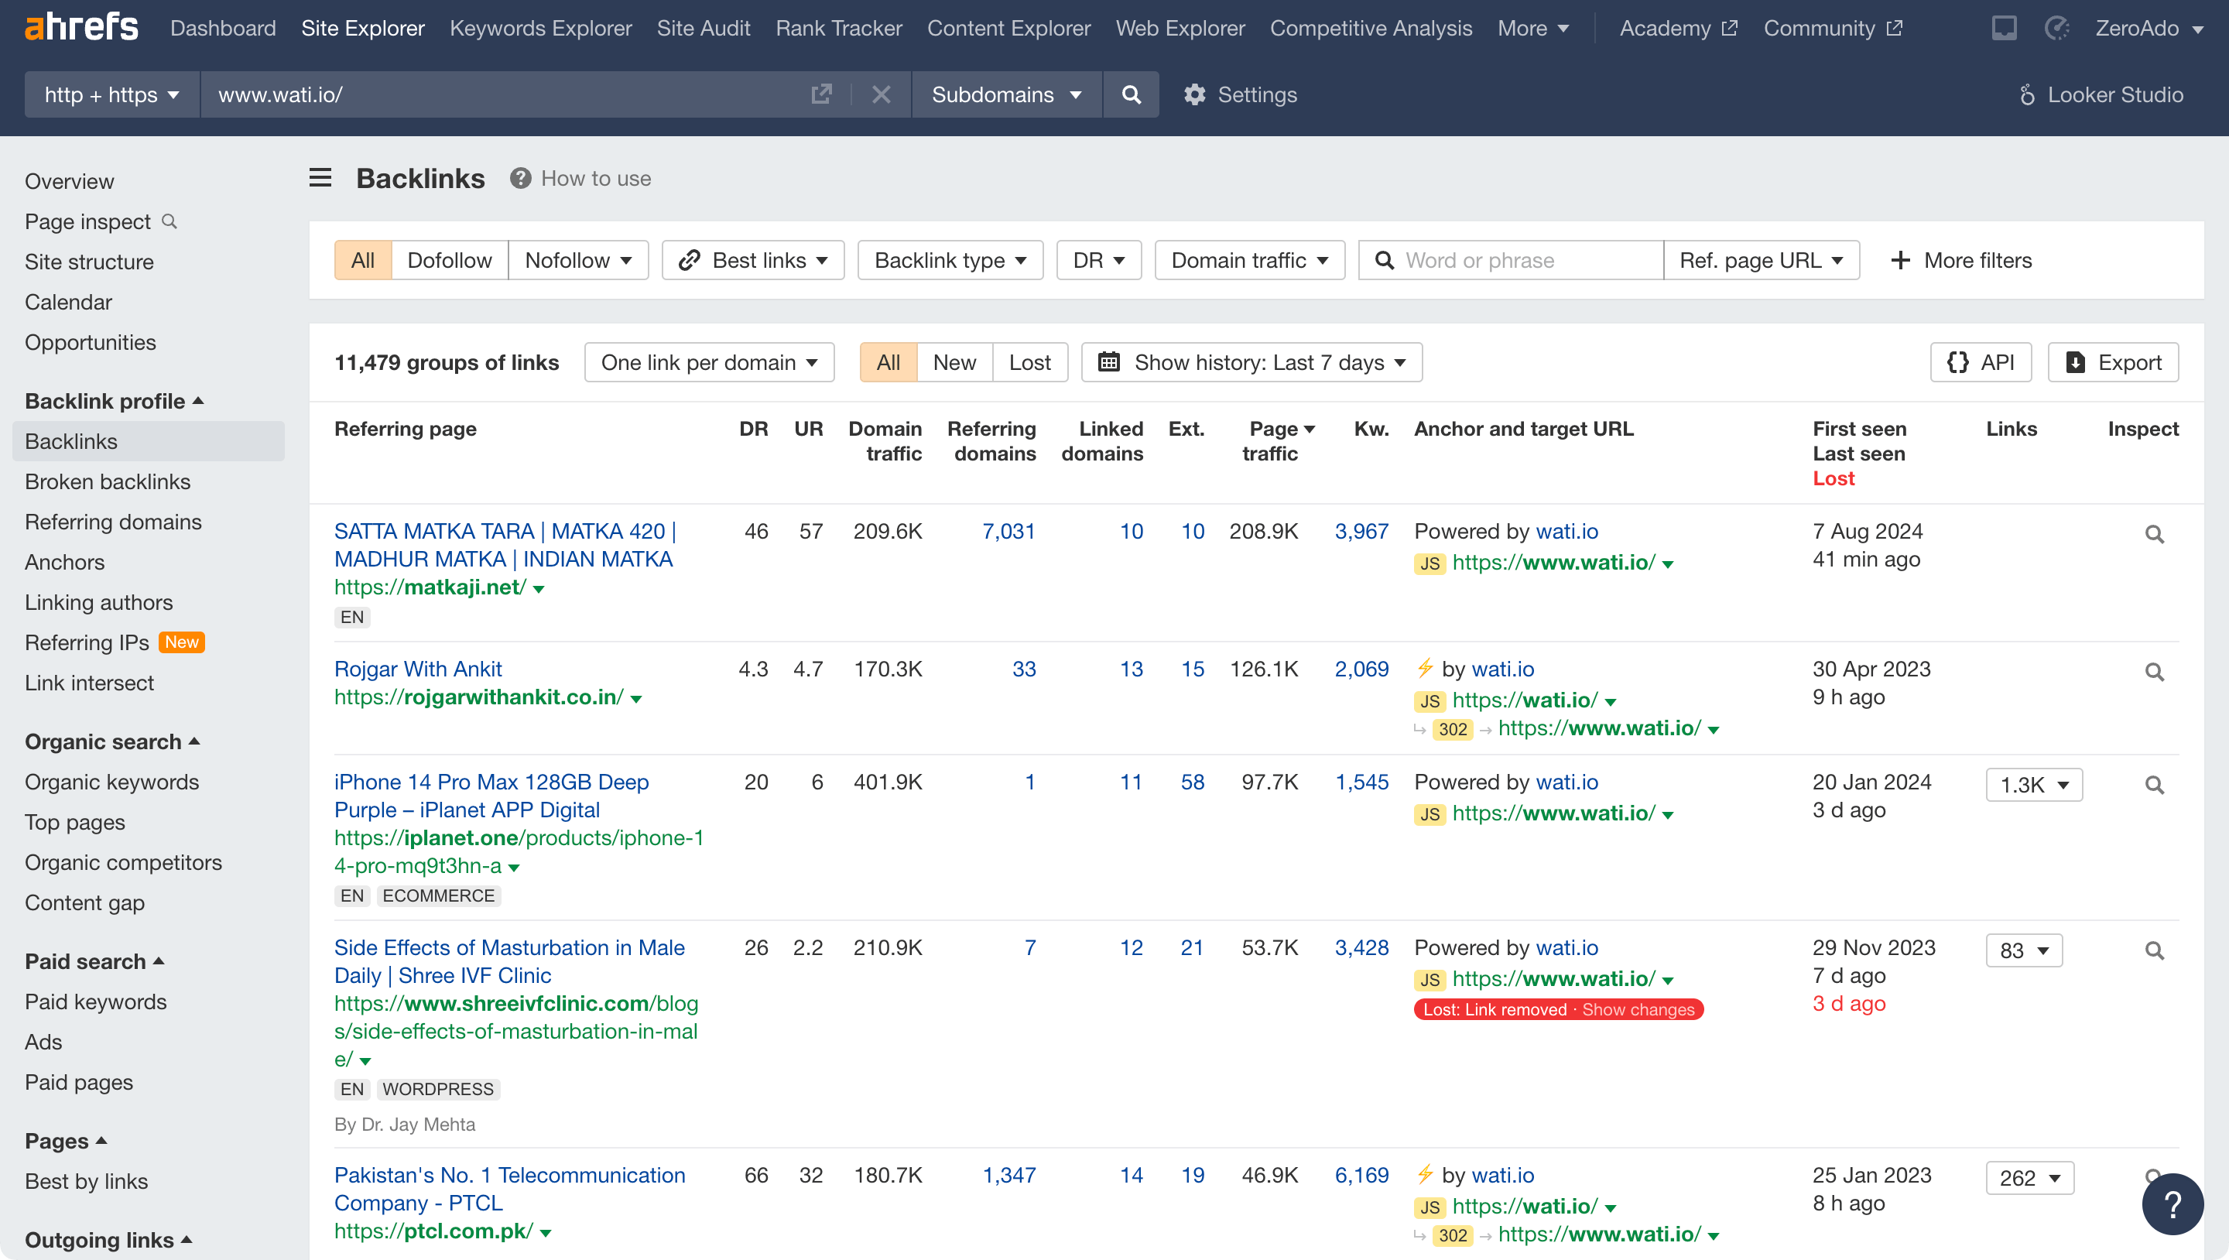Viewport: 2229px width, 1260px height.
Task: Click the Ahrefs logo
Action: coord(81,28)
